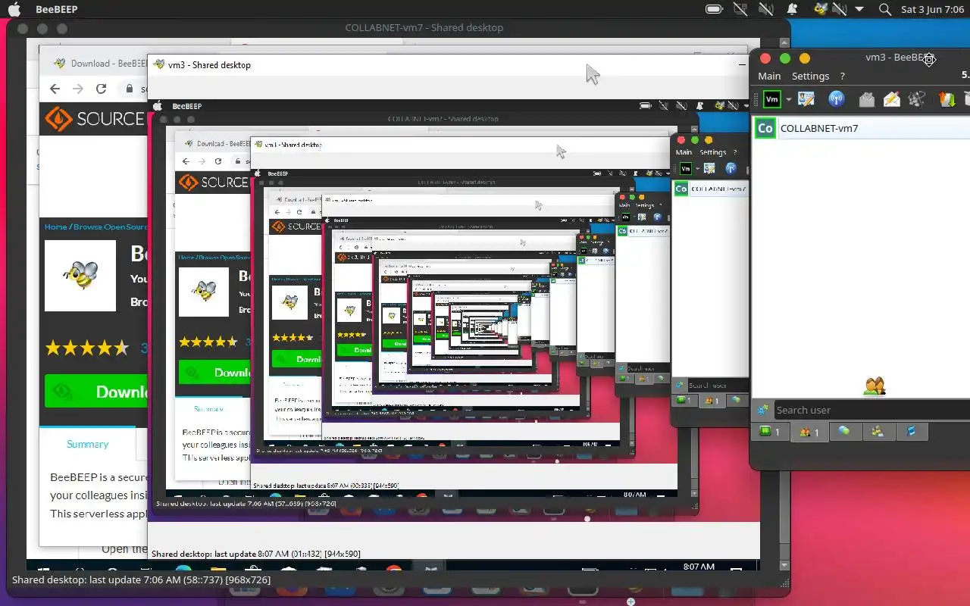This screenshot has width=970, height=606.
Task: Click the browser back arrow in COLLABNET-vm7 window
Action: [55, 89]
